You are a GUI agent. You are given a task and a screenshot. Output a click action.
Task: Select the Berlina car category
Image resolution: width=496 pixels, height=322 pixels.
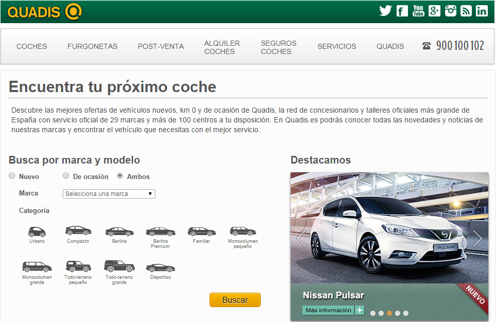coord(119,235)
